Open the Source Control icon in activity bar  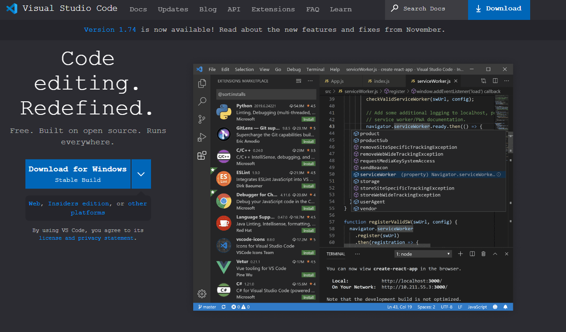point(202,119)
